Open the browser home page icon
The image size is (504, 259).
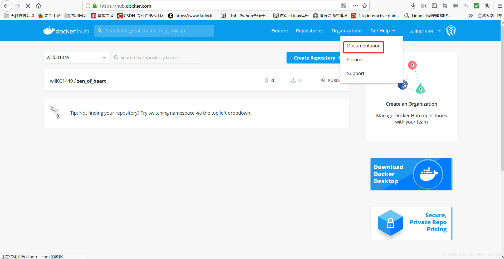coord(38,6)
